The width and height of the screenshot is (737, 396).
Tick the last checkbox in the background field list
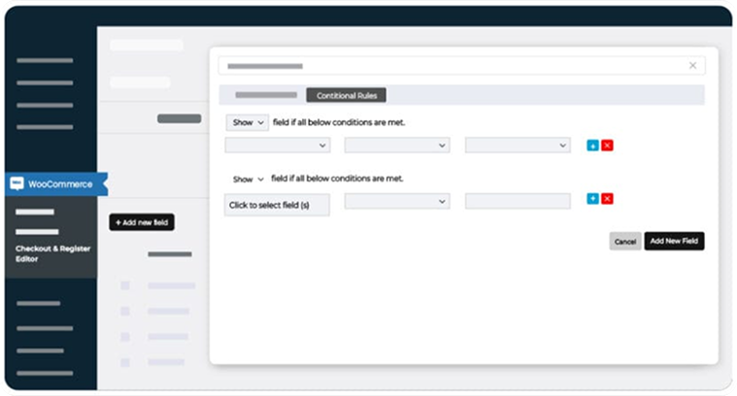click(125, 361)
